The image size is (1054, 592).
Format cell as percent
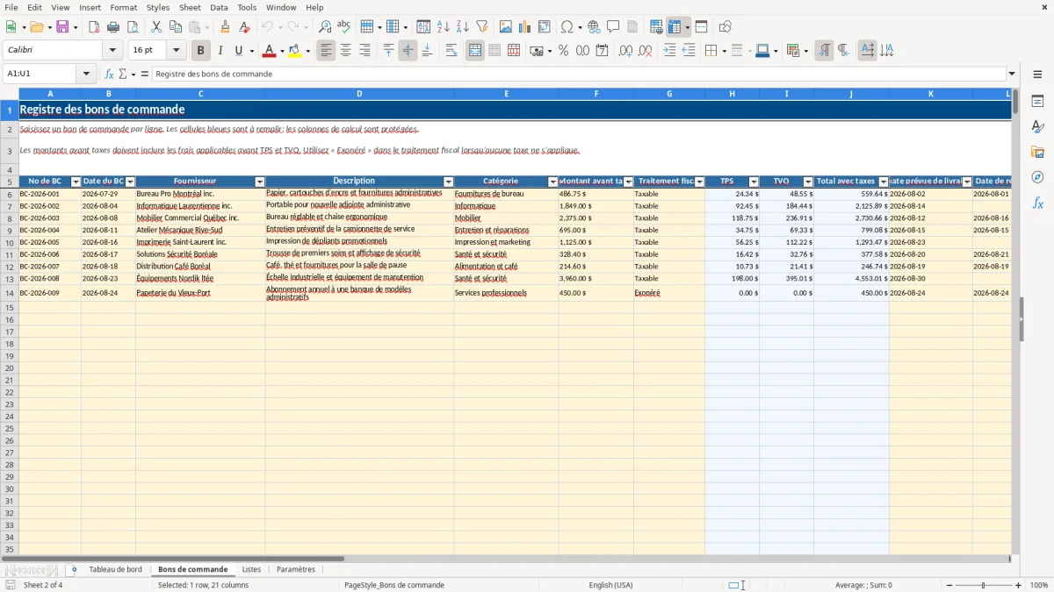(563, 51)
